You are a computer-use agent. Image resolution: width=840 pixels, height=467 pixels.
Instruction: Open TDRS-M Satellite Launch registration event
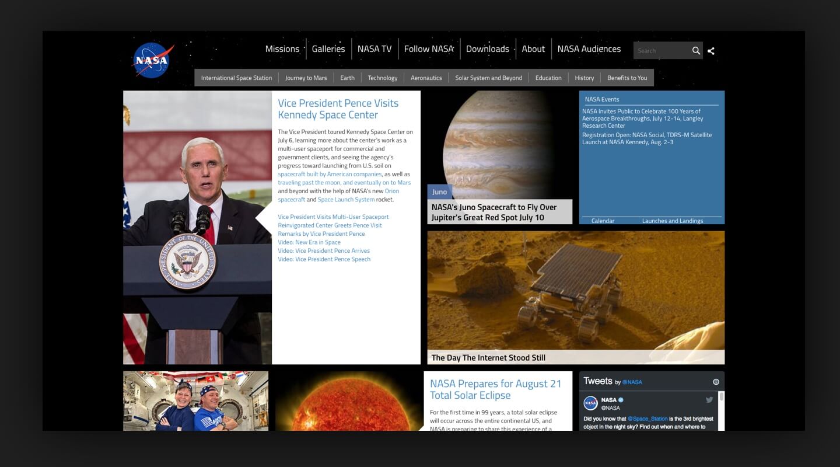647,138
